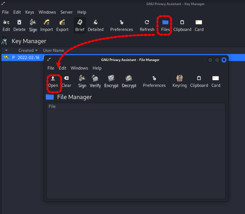Click Edit key icon in Key Manager toolbar

pyautogui.click(x=6, y=26)
